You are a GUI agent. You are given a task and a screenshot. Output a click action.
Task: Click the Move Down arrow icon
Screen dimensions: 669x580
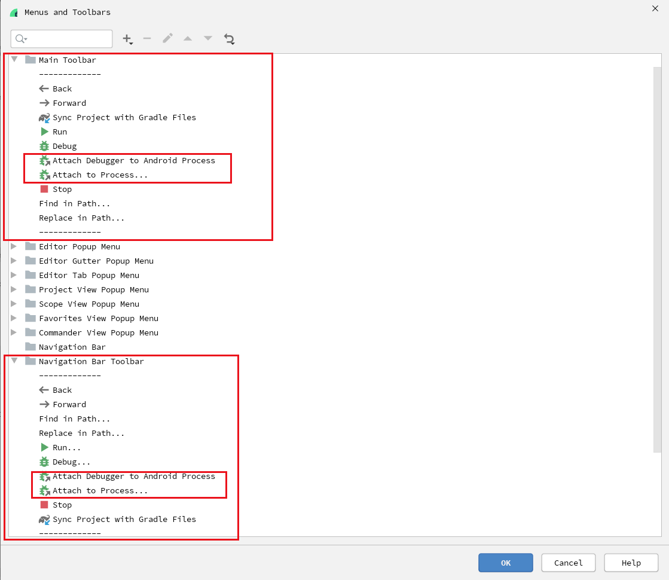click(207, 38)
